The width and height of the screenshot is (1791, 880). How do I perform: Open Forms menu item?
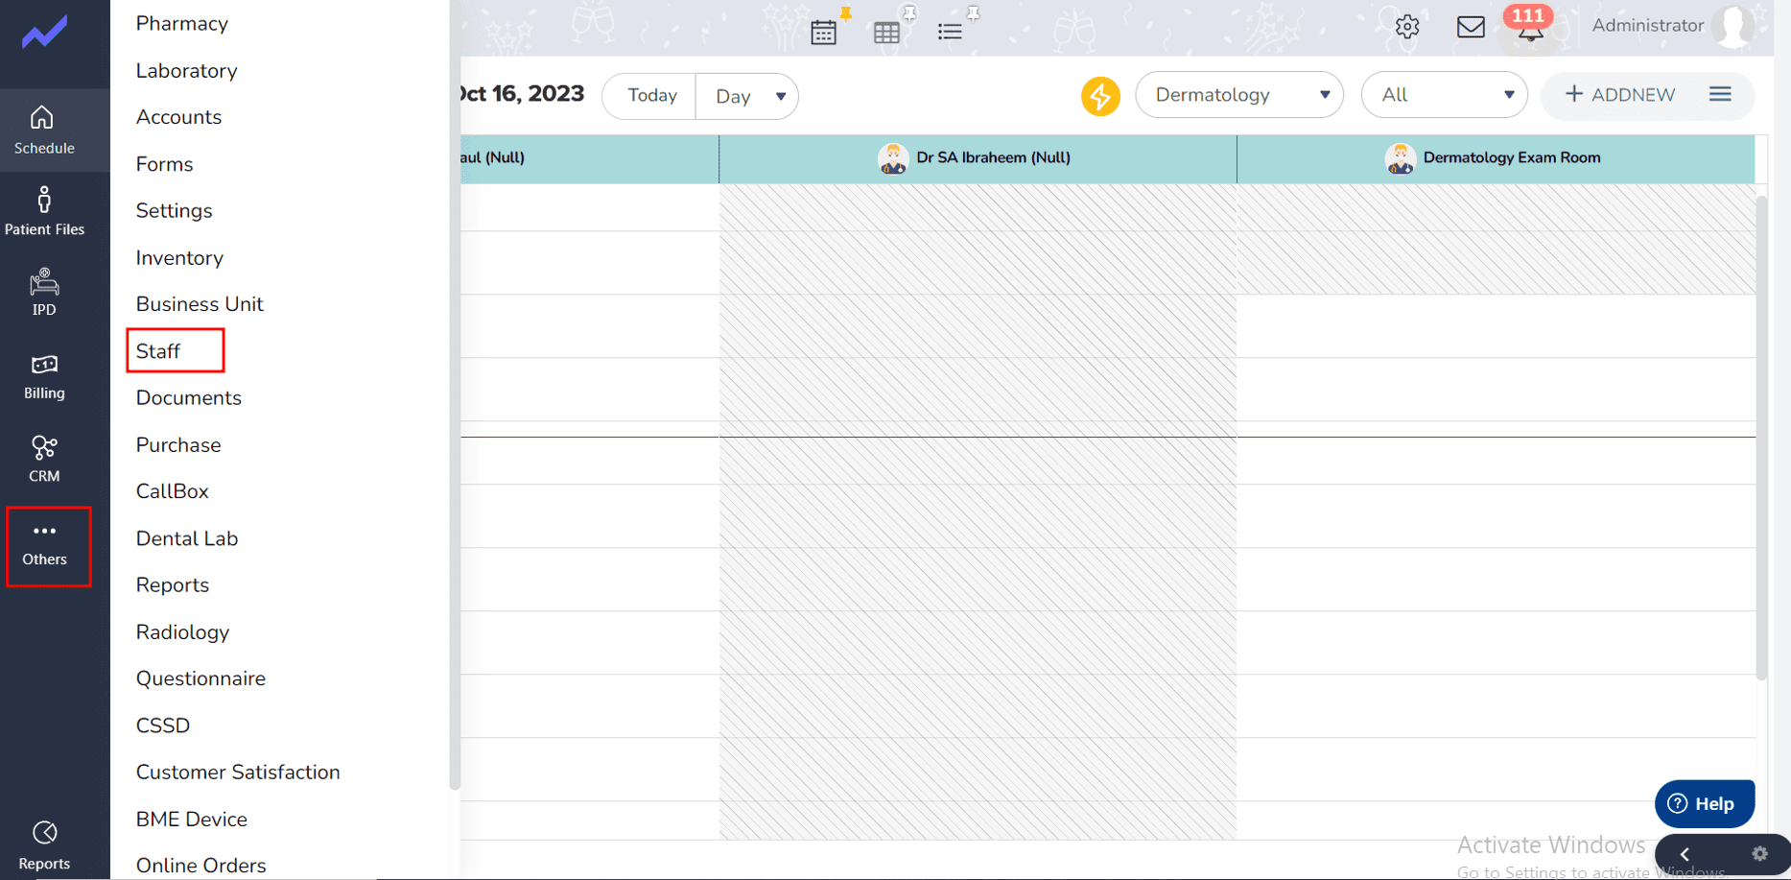[x=164, y=164]
